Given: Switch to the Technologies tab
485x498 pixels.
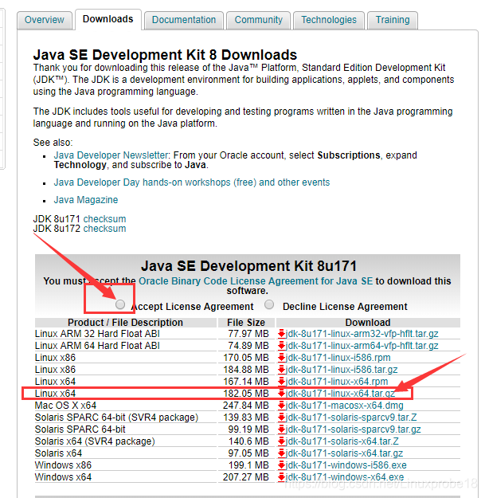Looking at the screenshot, I should (x=329, y=20).
